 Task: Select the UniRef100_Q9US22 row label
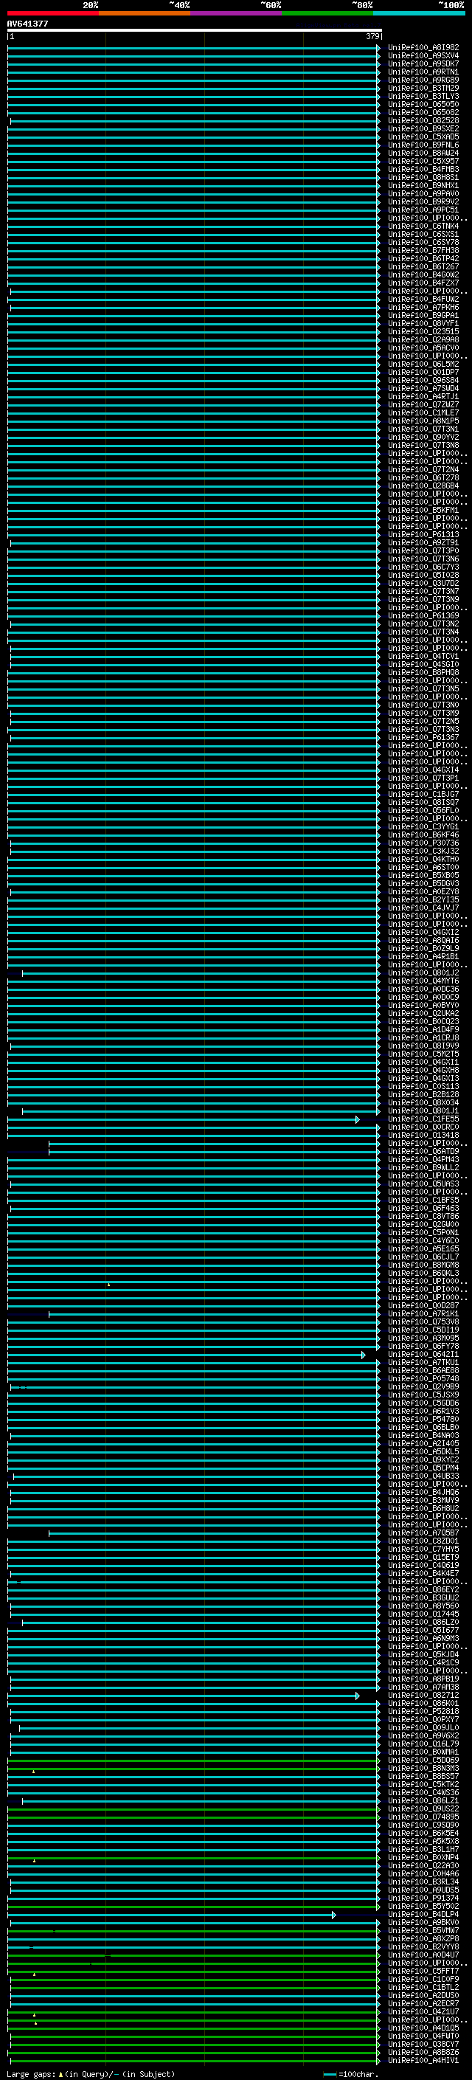point(423,1808)
